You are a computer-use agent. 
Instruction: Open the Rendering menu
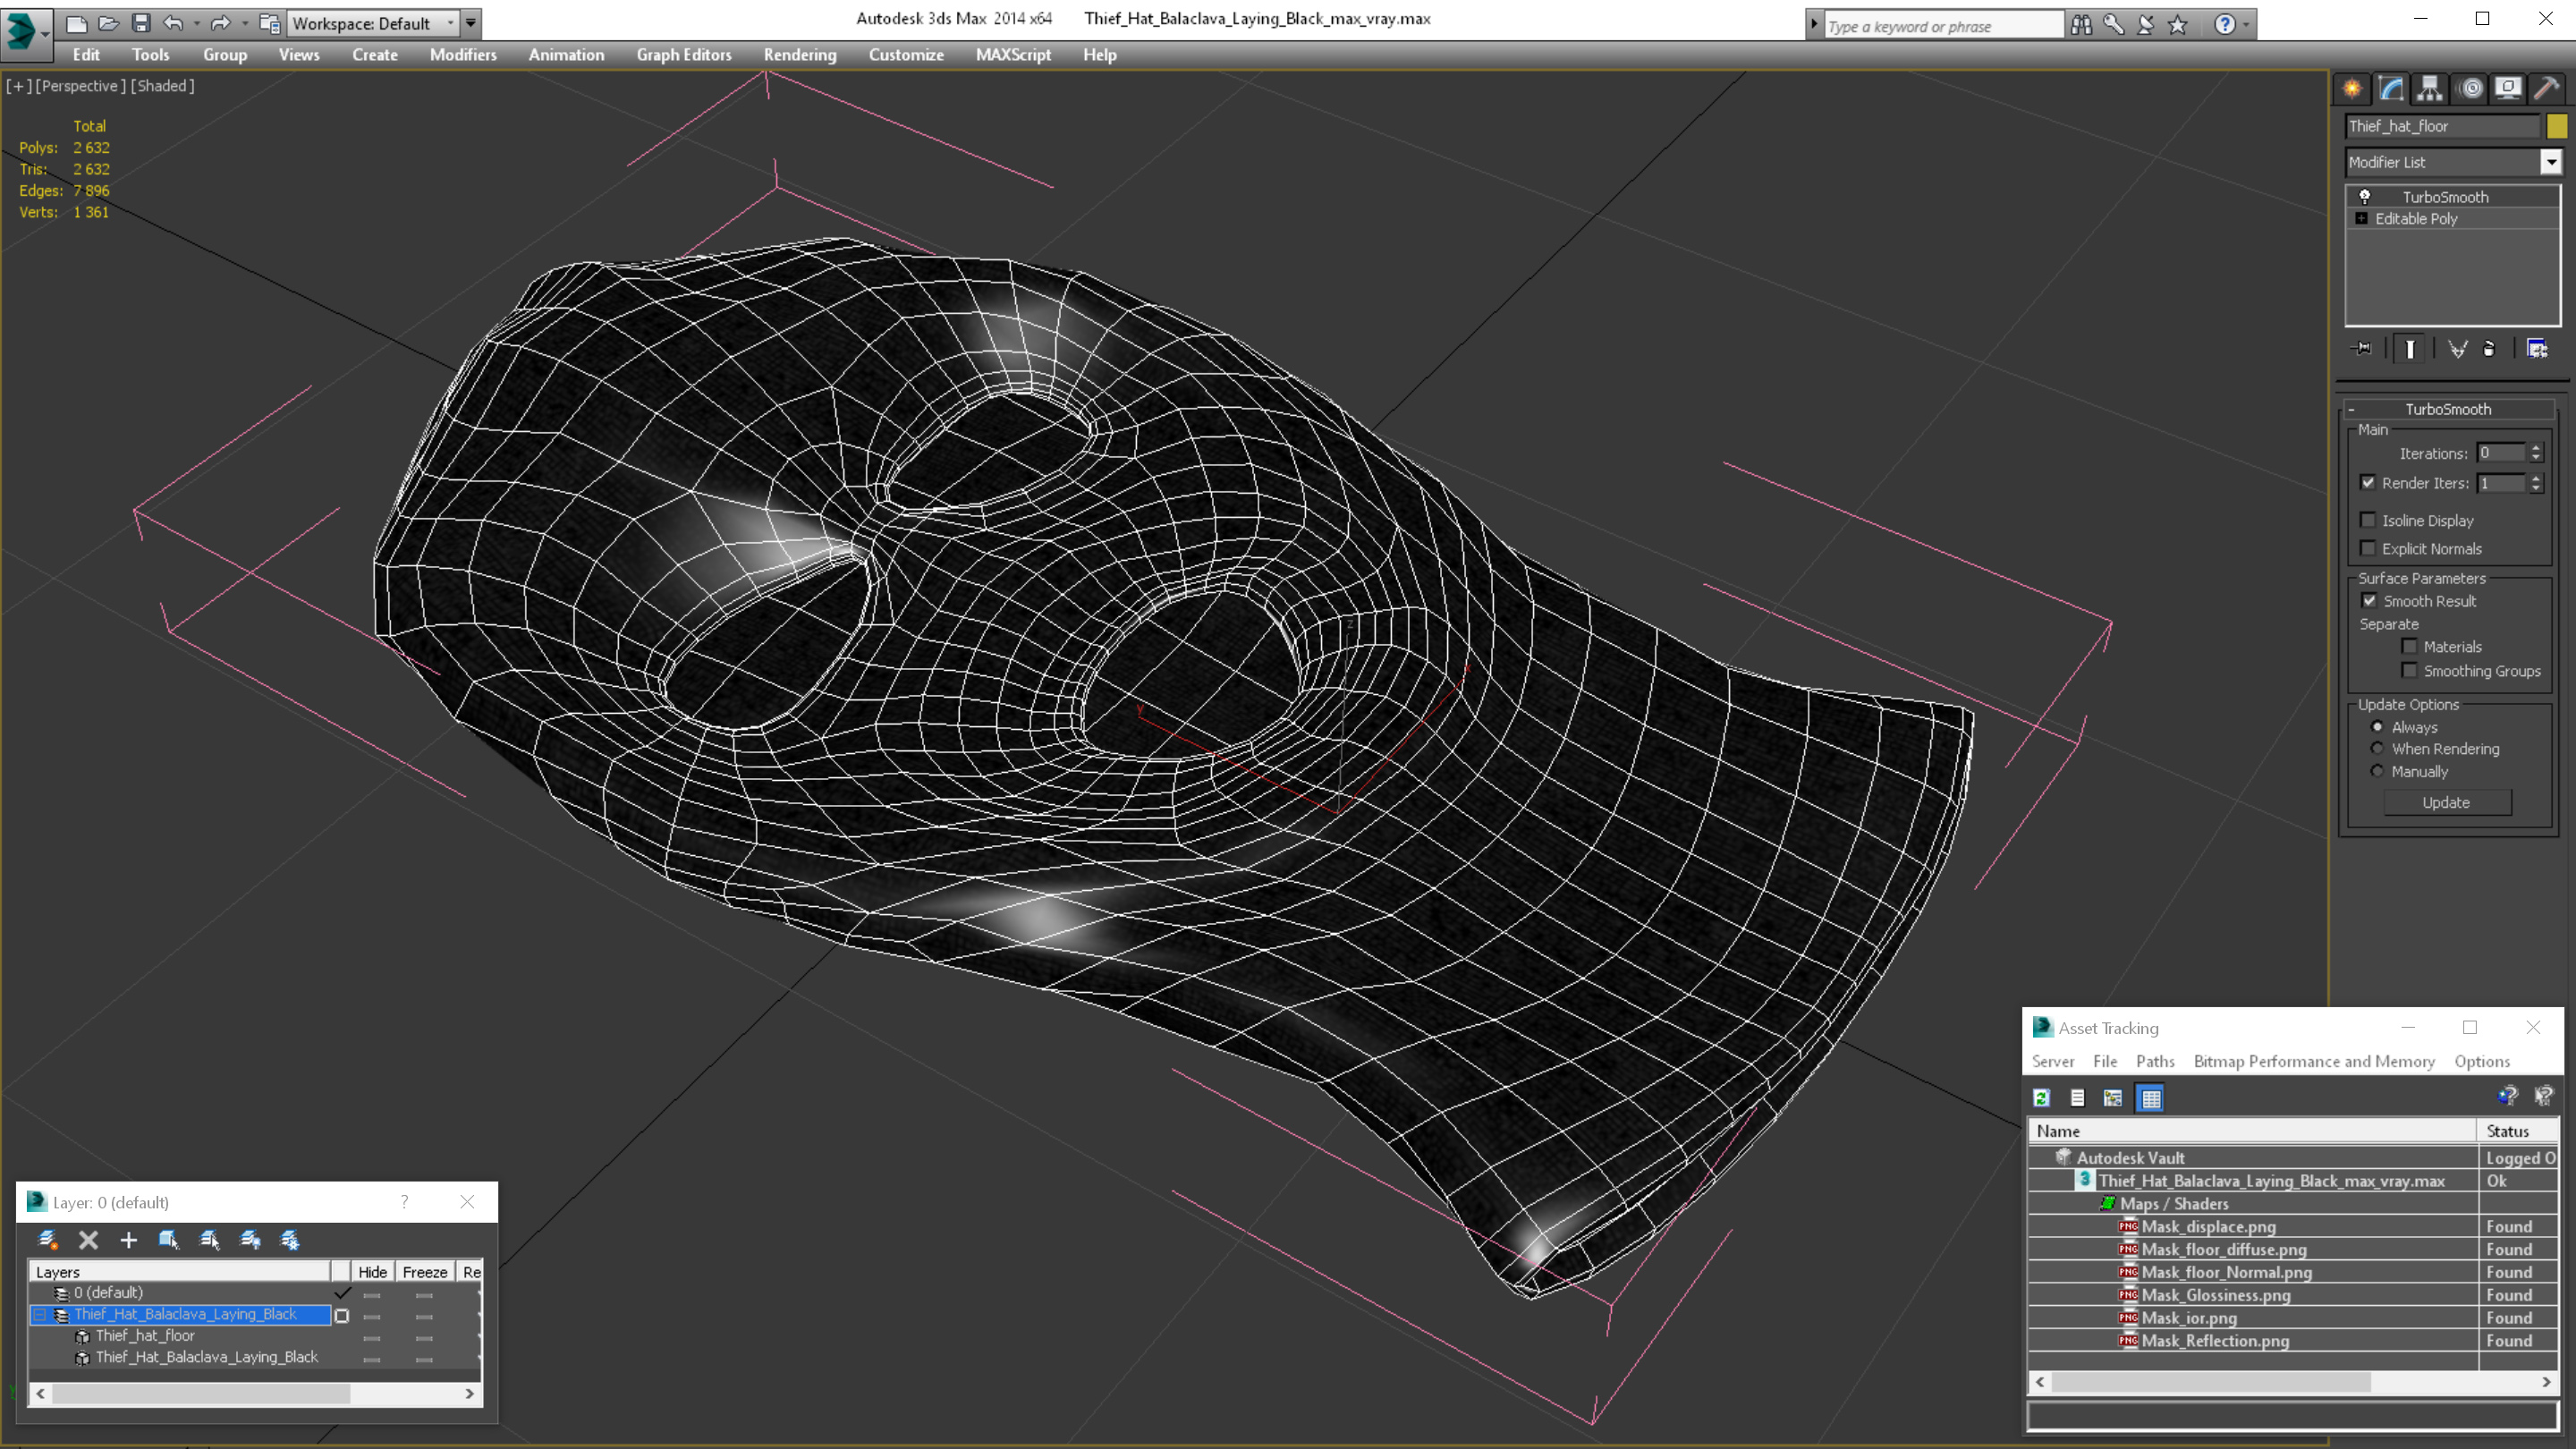[800, 55]
